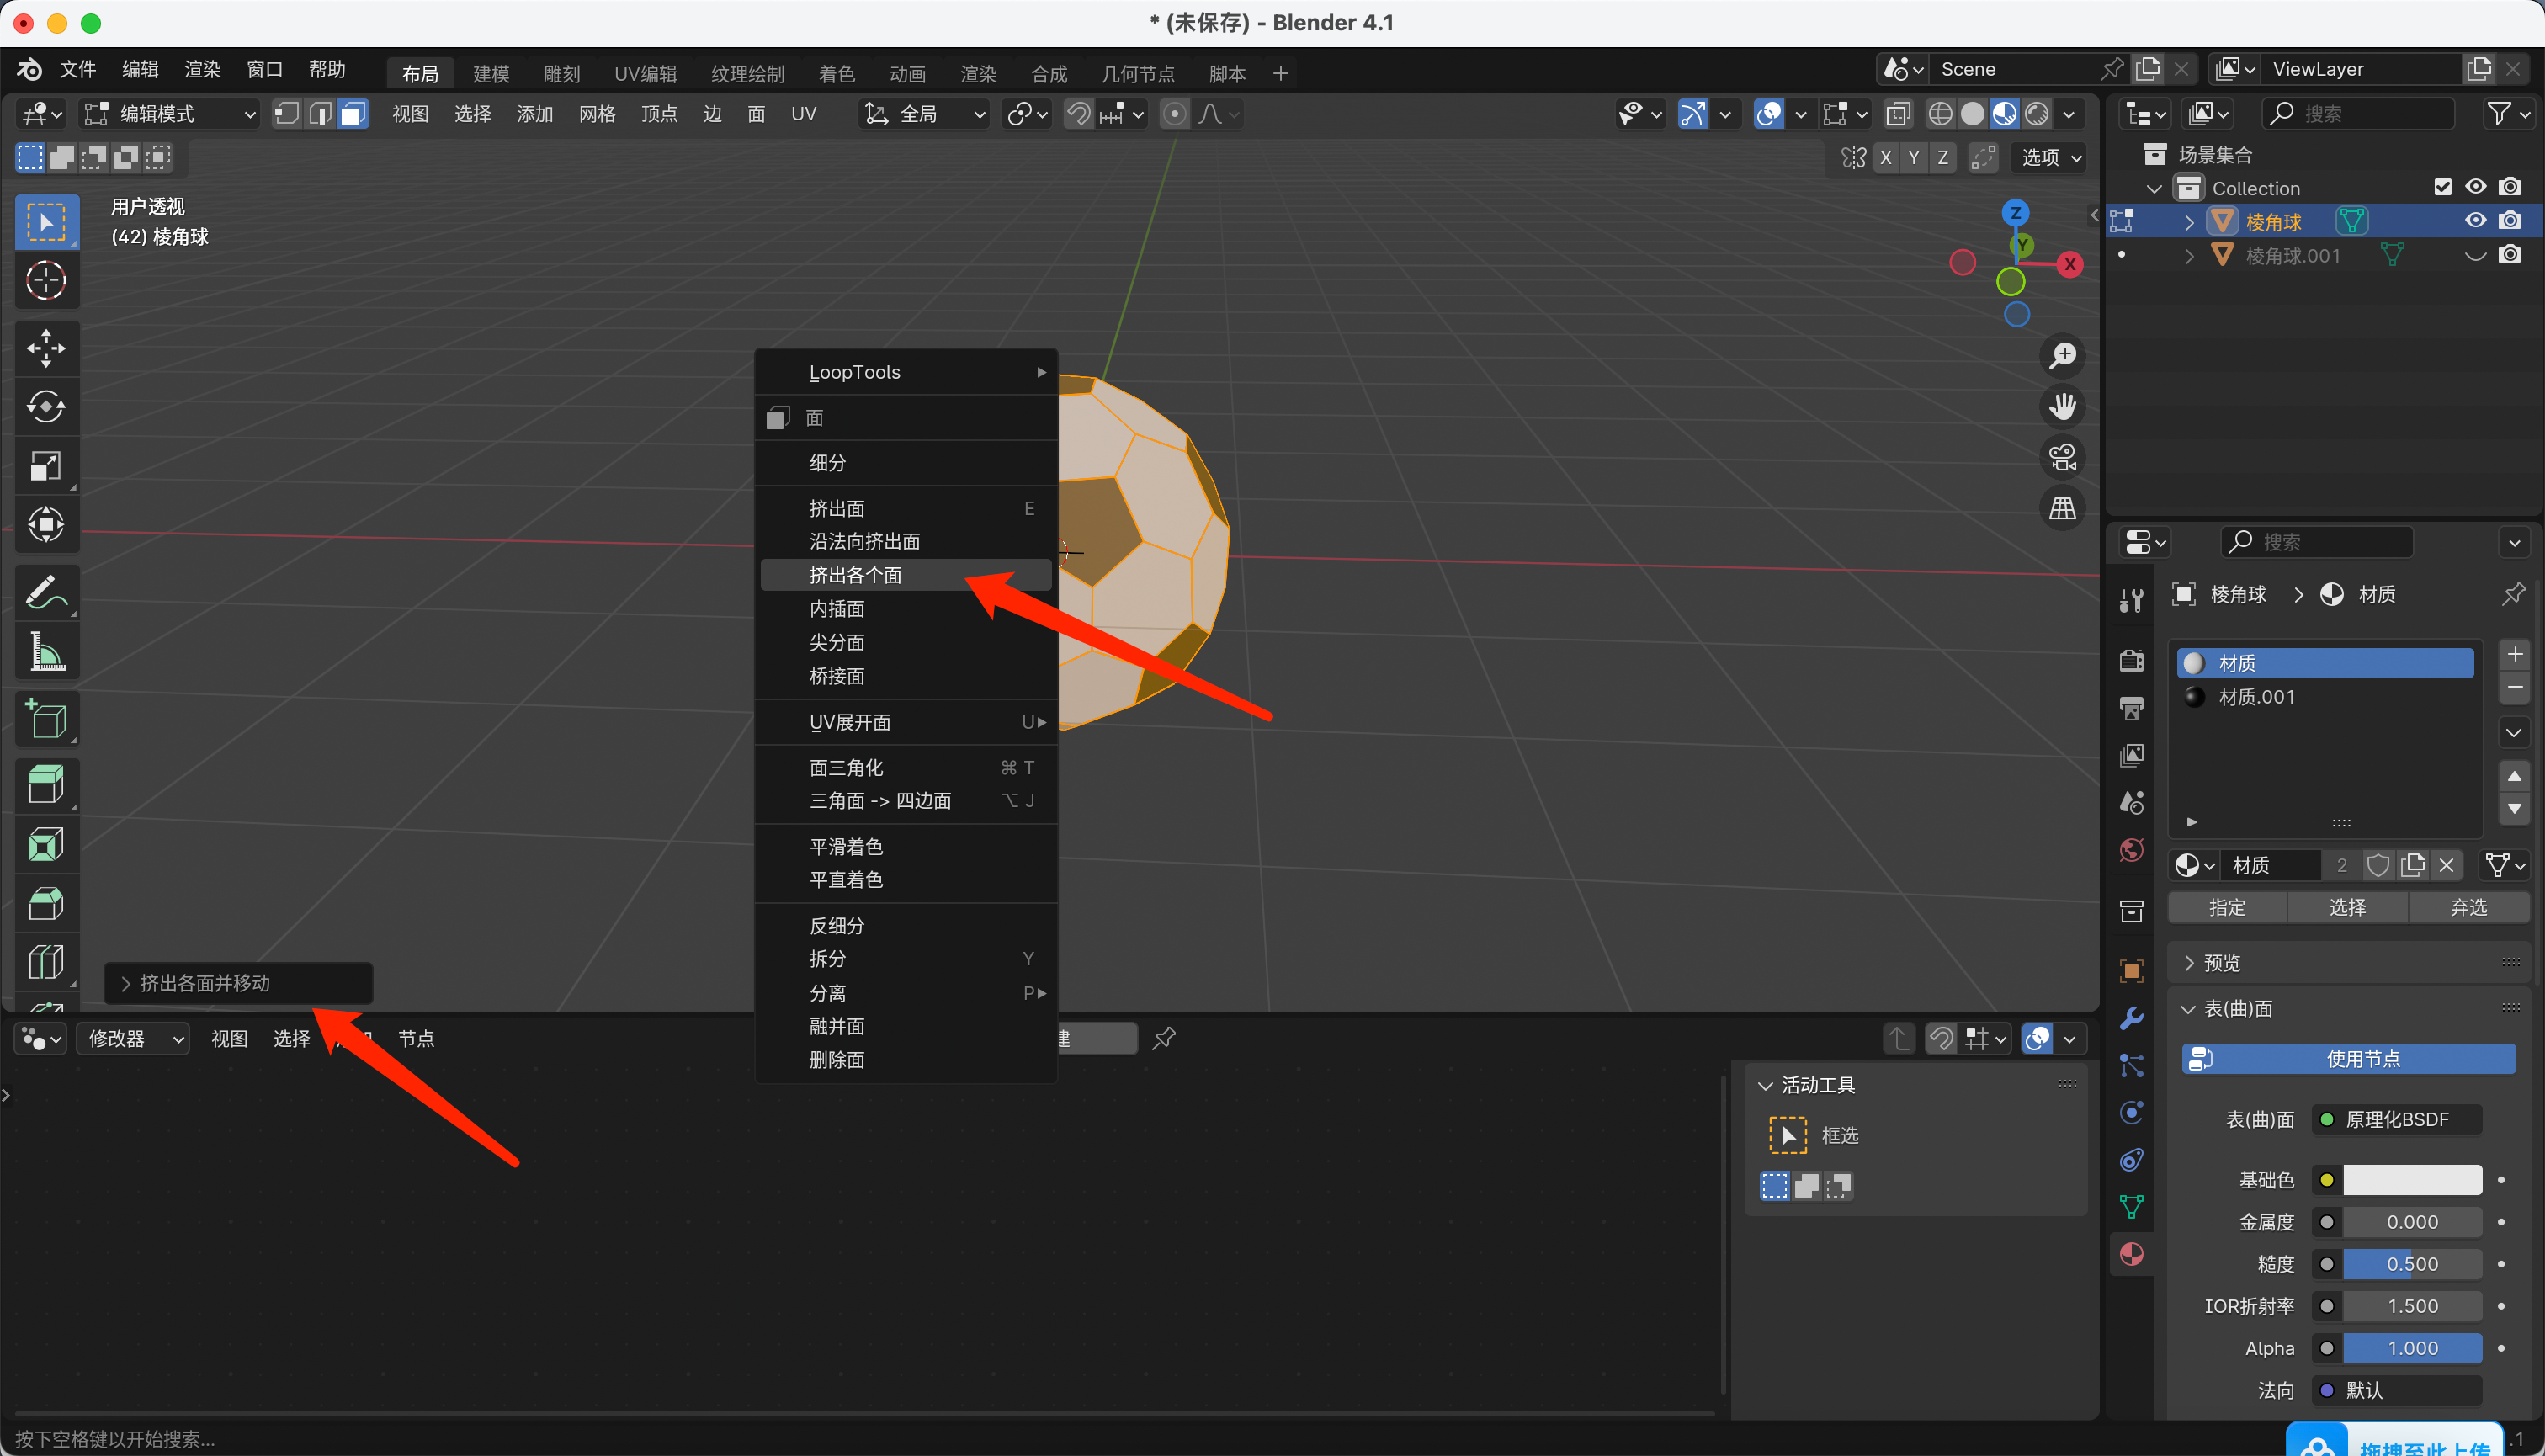The image size is (2545, 1456).
Task: Select the Measure tool icon
Action: point(46,651)
